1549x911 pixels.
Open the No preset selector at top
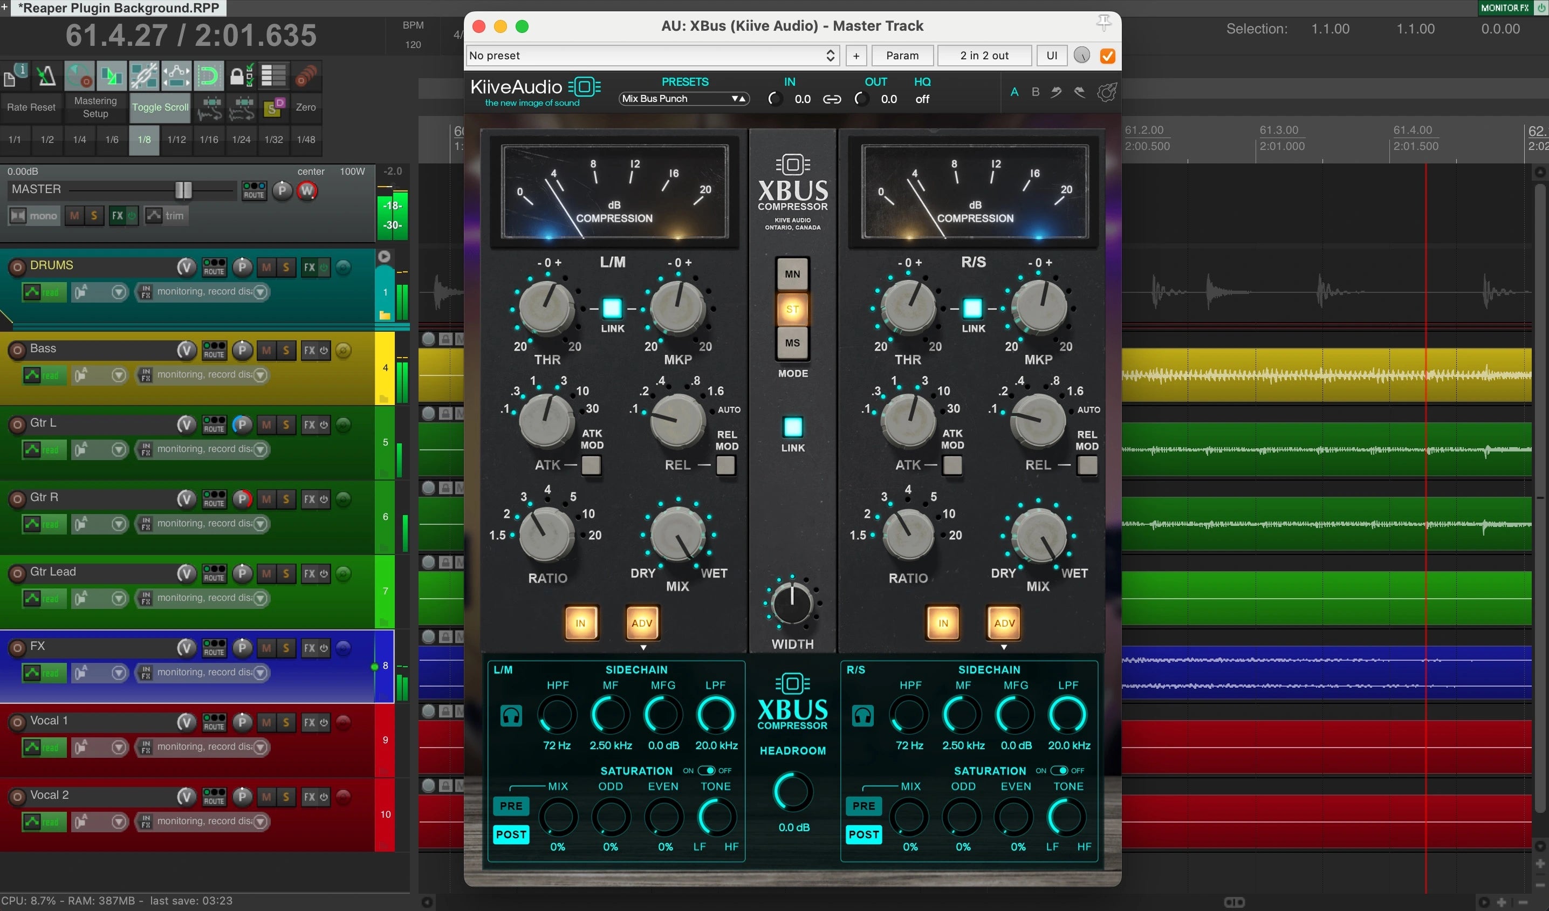652,56
